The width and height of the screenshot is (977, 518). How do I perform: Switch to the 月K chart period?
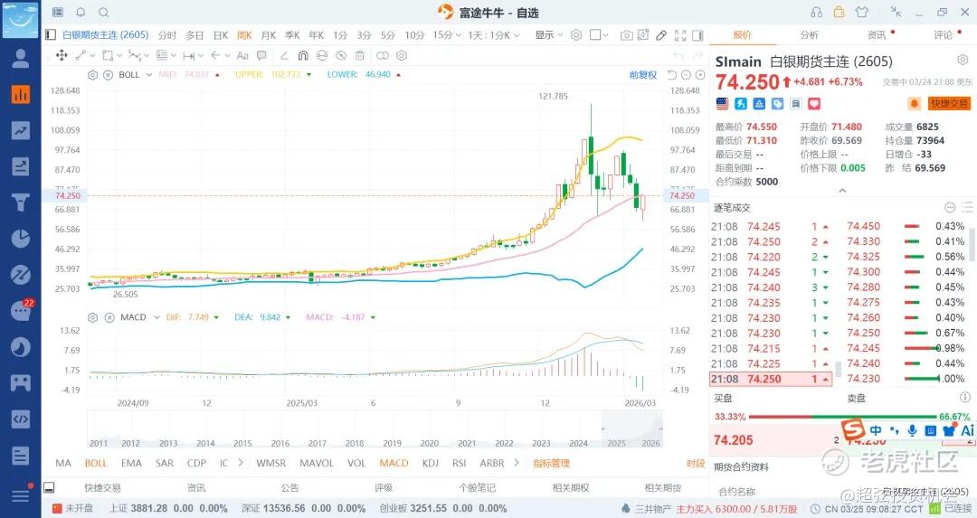(268, 35)
